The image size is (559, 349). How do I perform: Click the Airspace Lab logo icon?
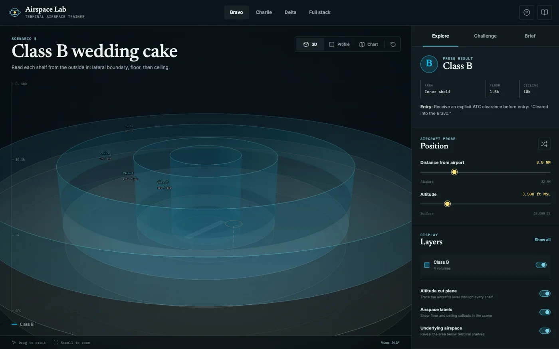15,12
